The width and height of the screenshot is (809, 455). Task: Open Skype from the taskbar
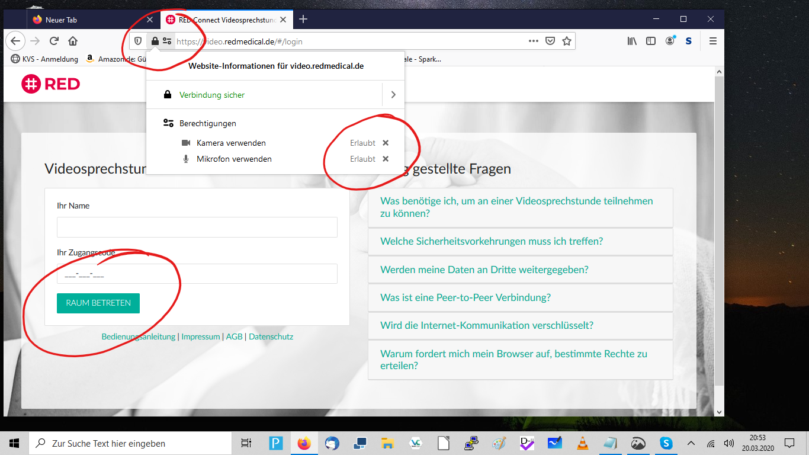click(666, 443)
